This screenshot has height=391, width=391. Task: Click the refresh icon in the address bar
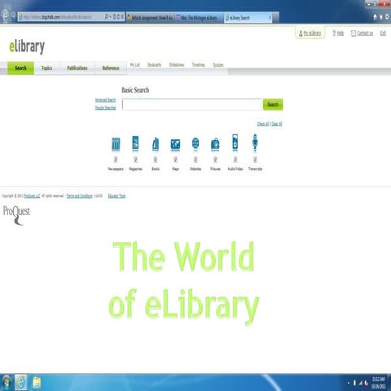tap(118, 17)
